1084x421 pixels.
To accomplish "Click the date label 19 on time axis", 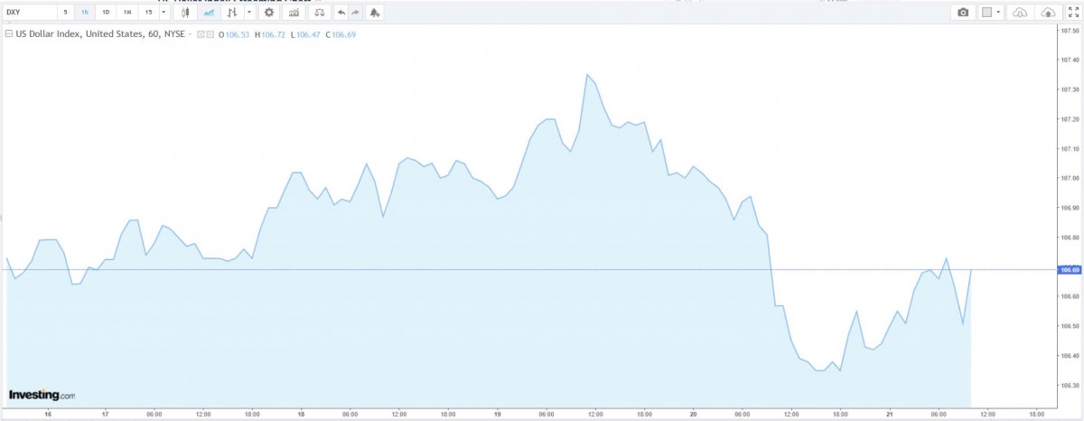I will click(498, 413).
